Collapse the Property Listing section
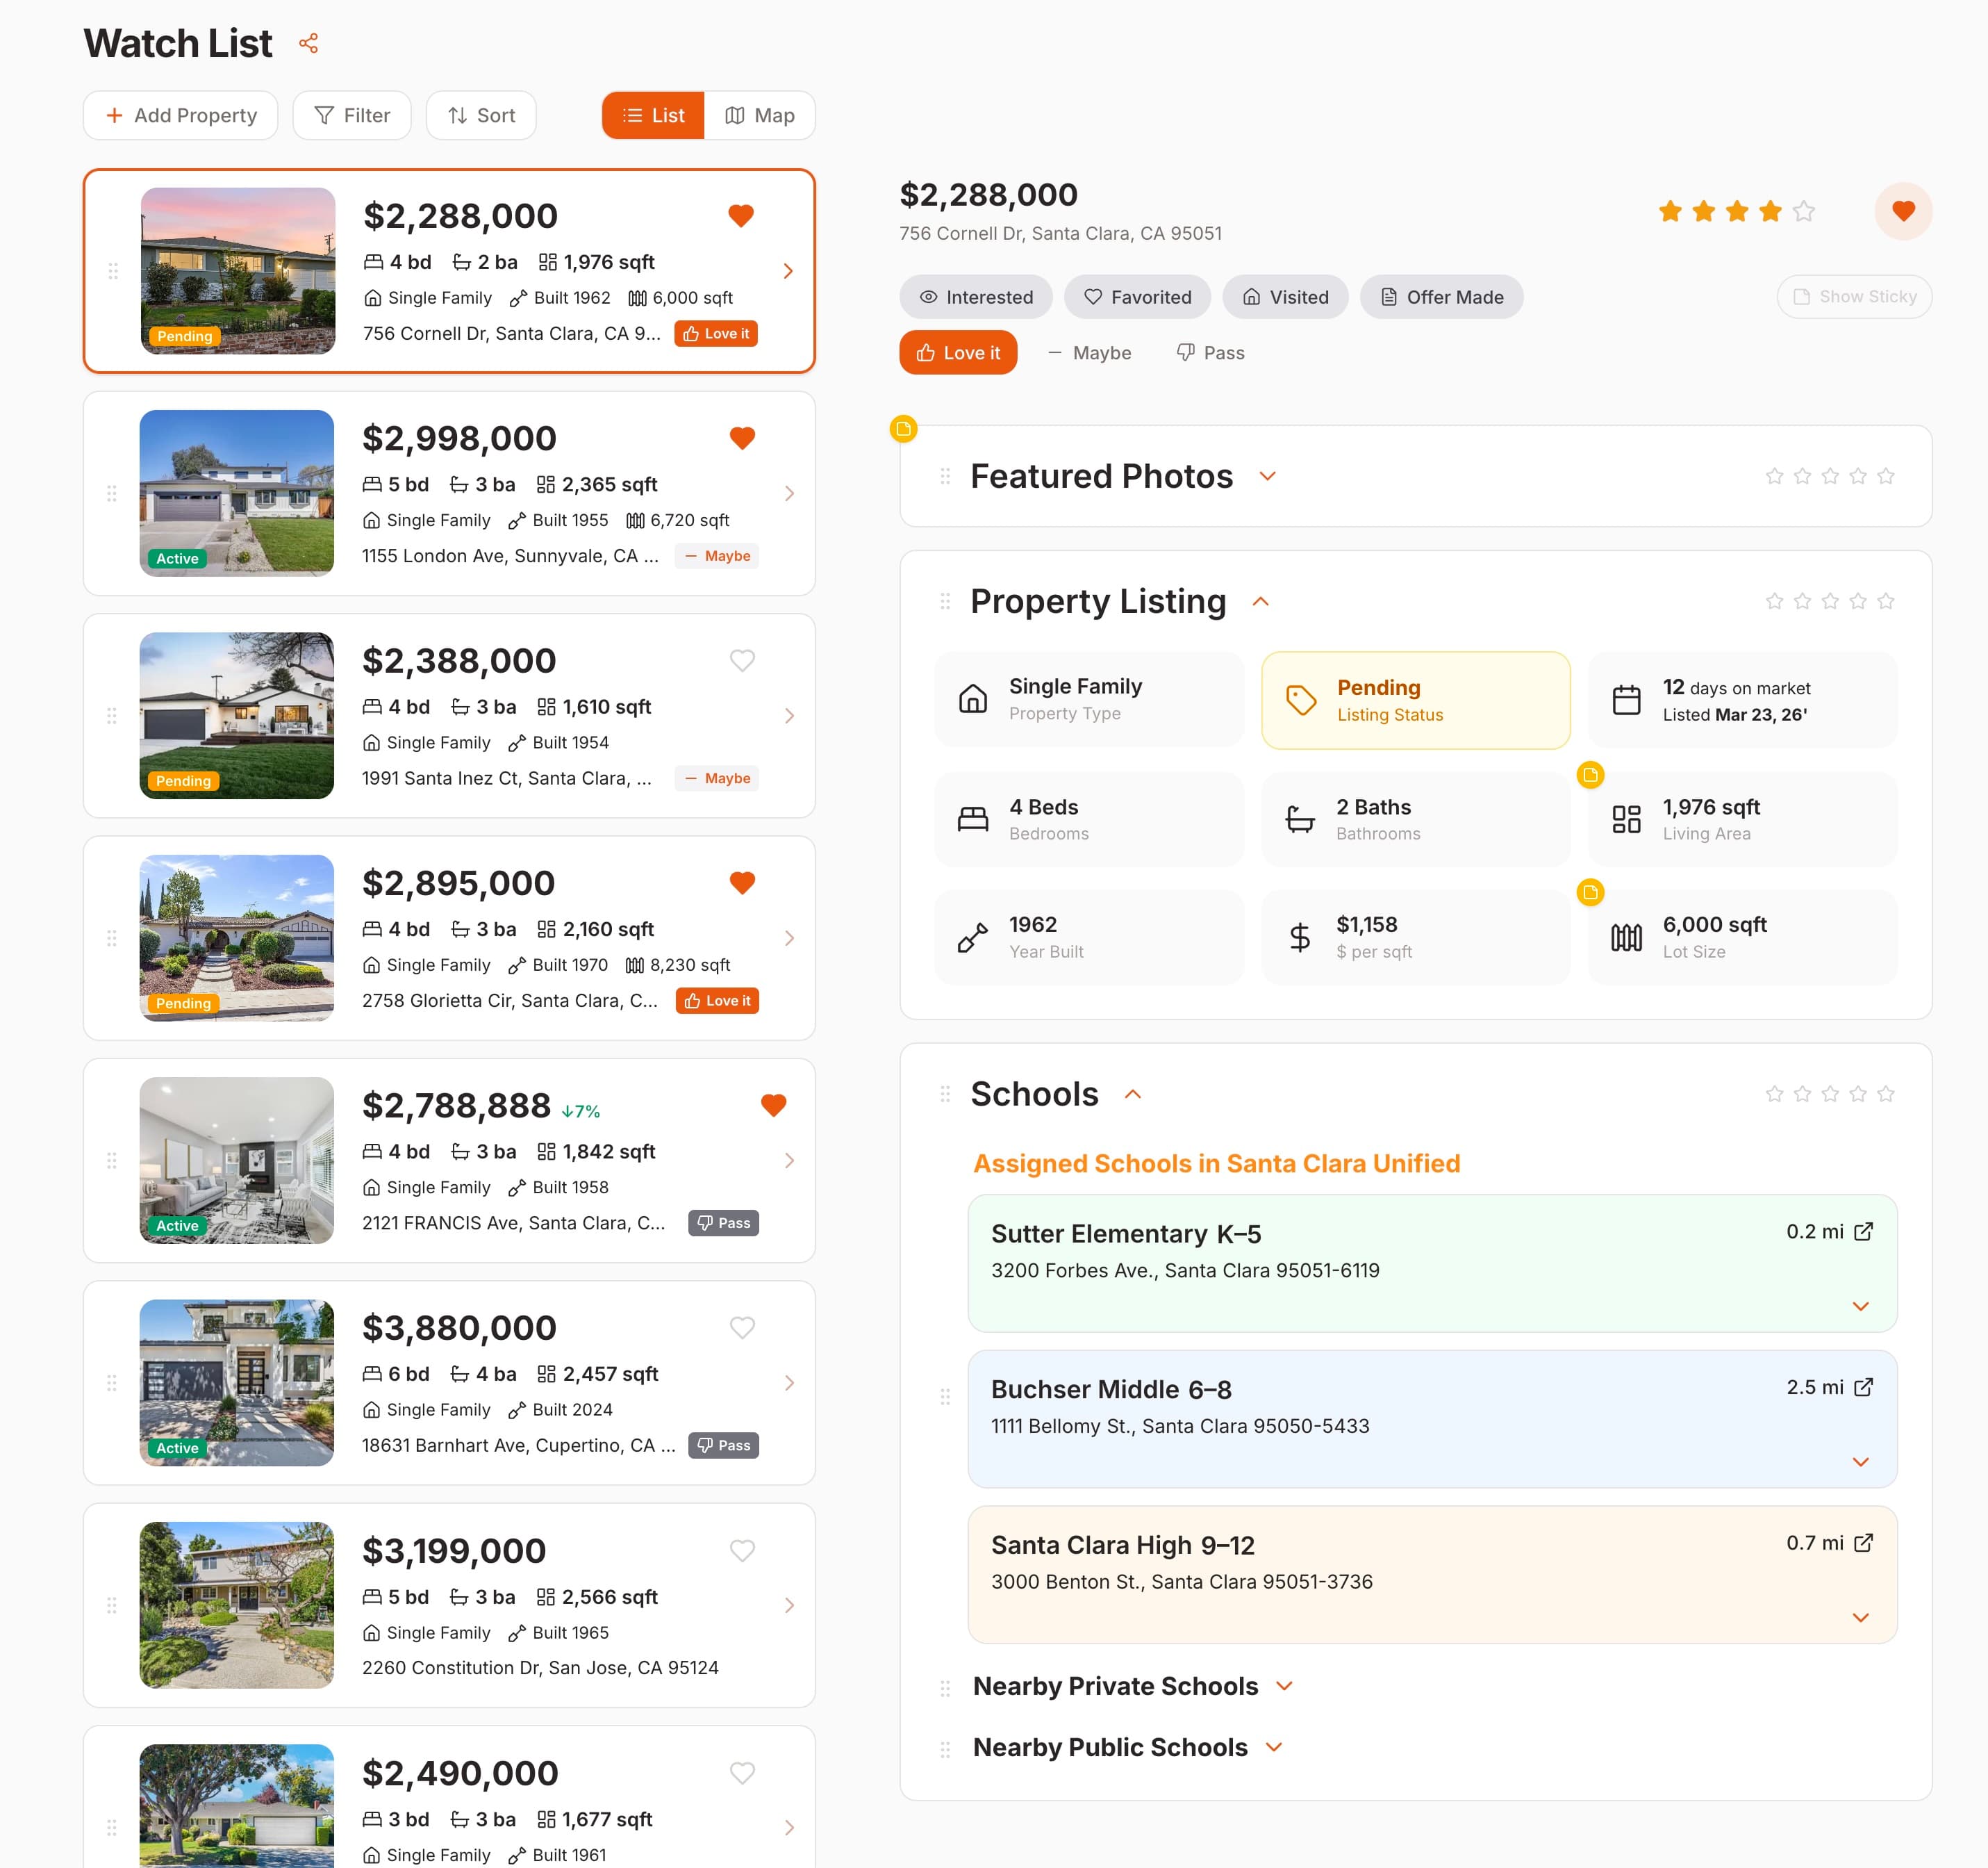Screen dimensions: 1988x1868 [x=1261, y=601]
